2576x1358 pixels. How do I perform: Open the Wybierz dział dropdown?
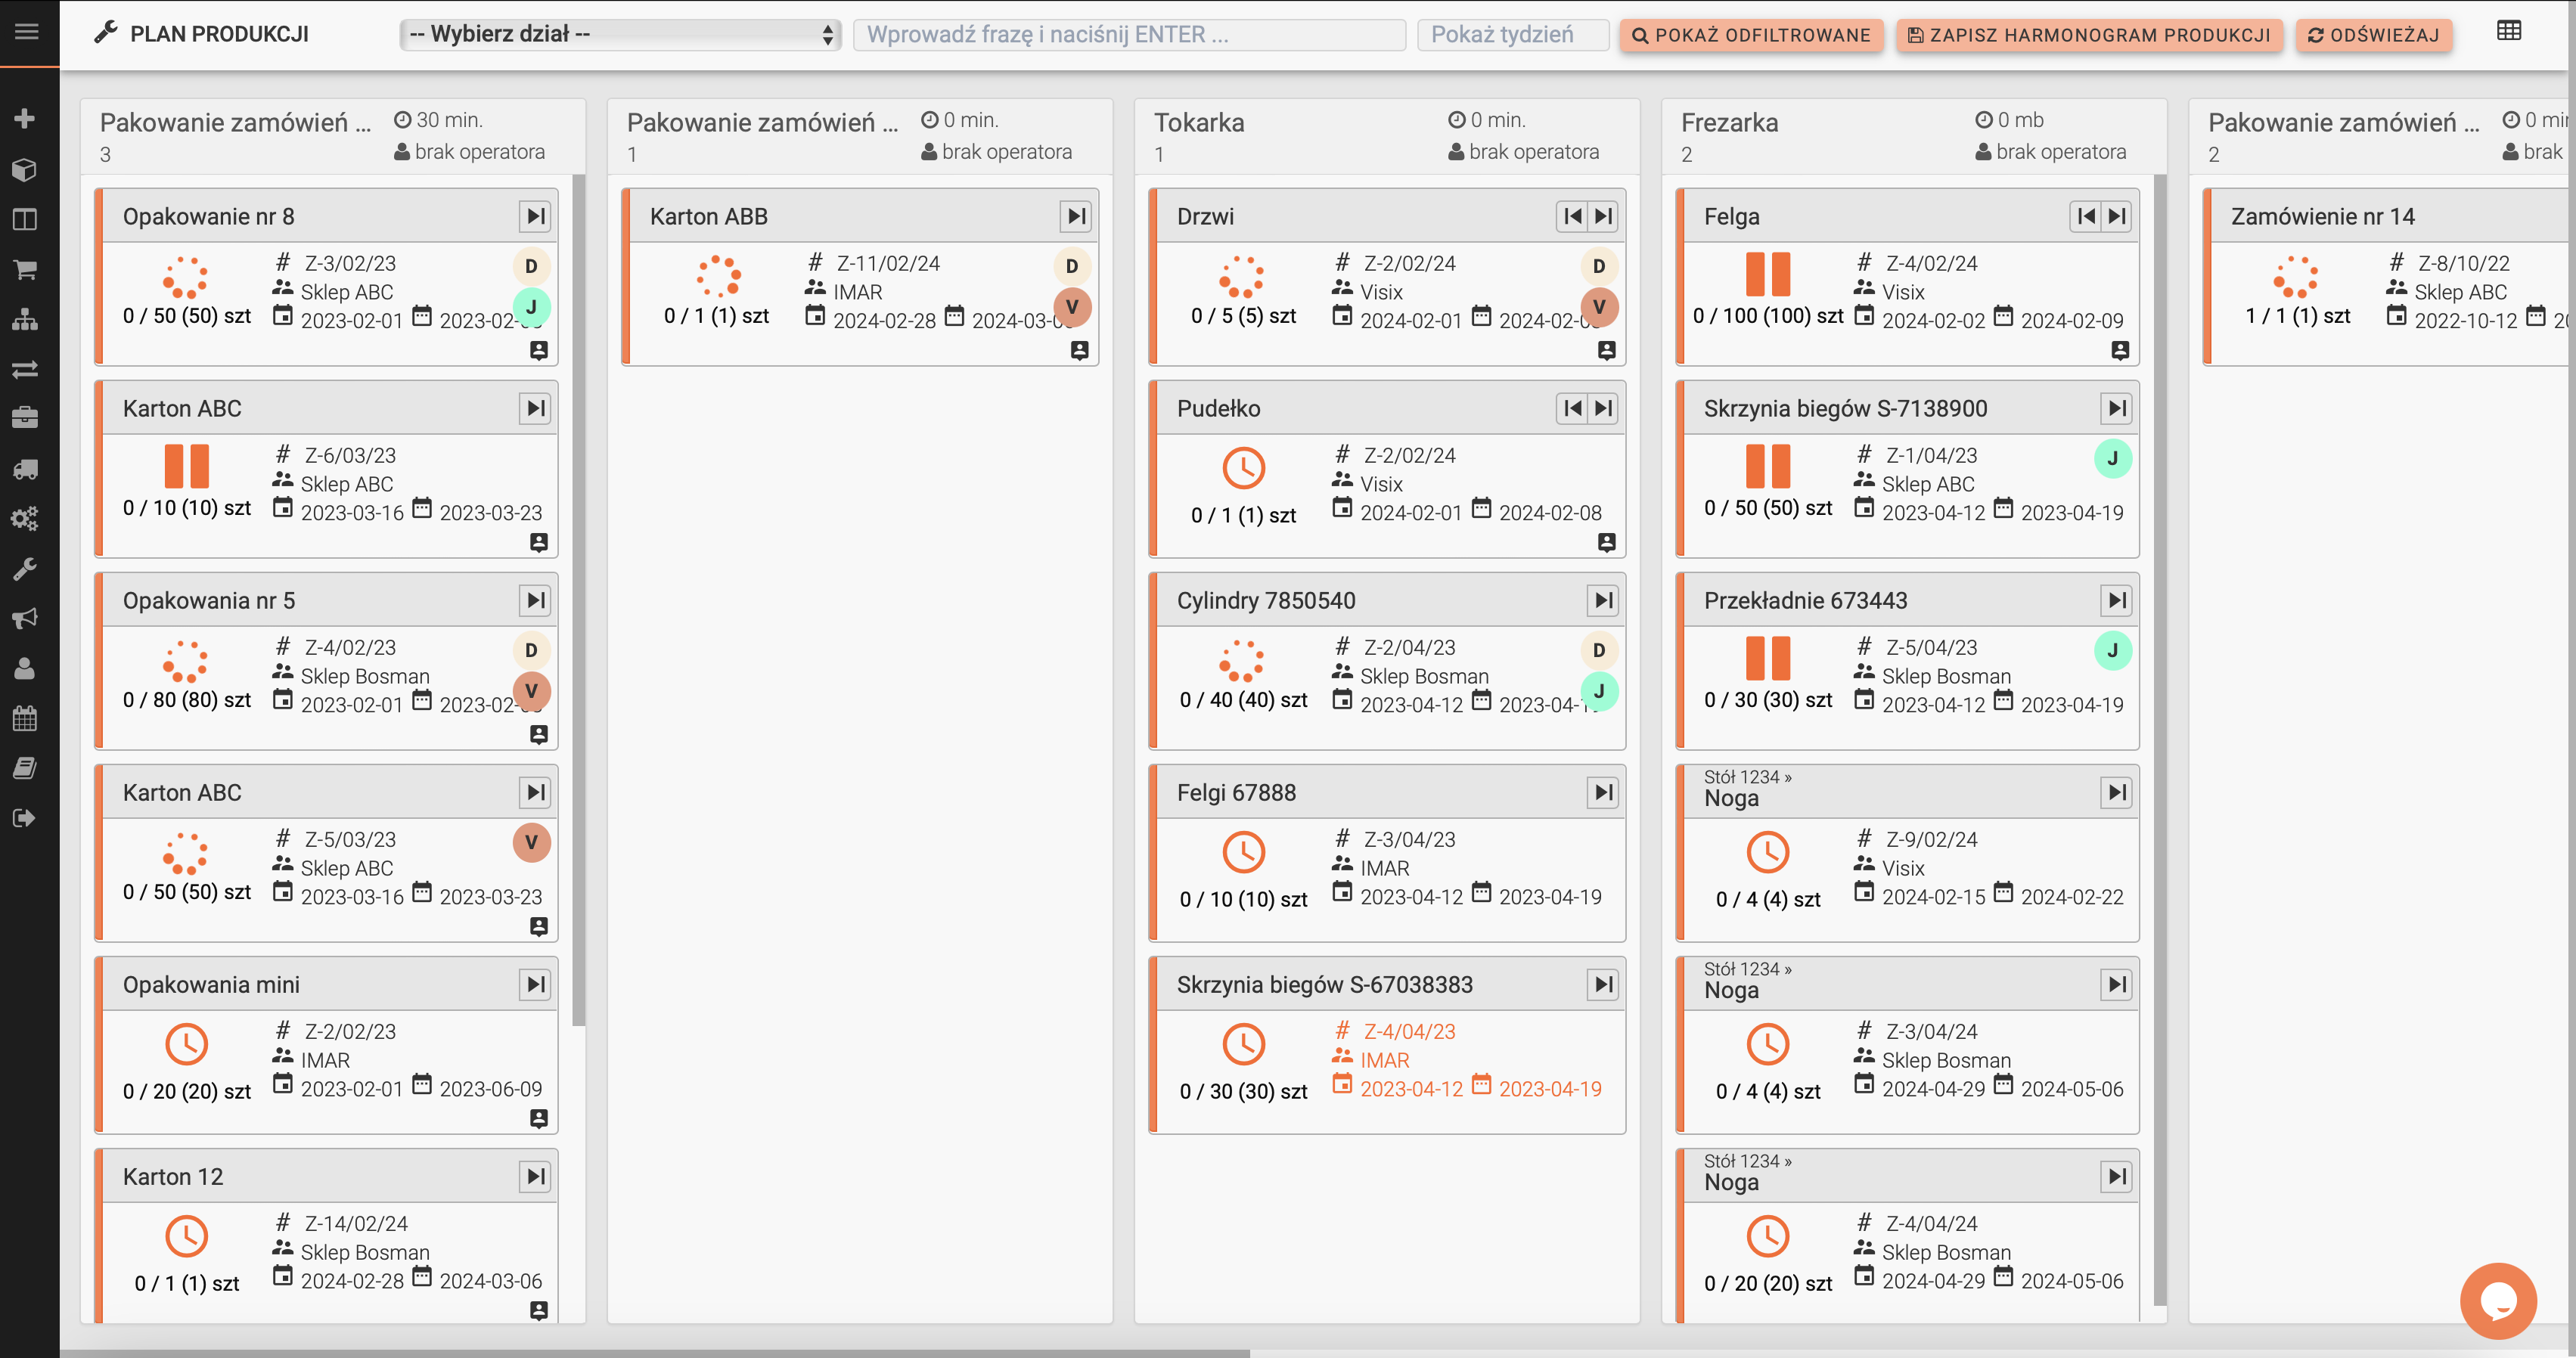(620, 34)
